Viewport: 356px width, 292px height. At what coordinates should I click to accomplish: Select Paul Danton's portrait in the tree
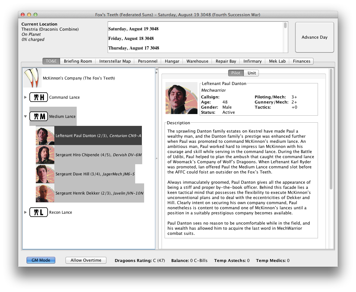[x=45, y=135]
